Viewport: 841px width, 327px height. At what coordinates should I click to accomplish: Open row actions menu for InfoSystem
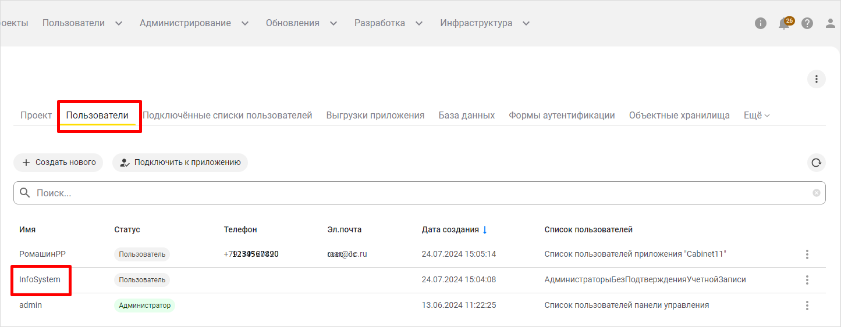point(807,280)
